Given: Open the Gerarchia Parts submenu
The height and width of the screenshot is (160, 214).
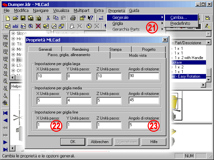Looking at the screenshot, I should click(x=136, y=29).
